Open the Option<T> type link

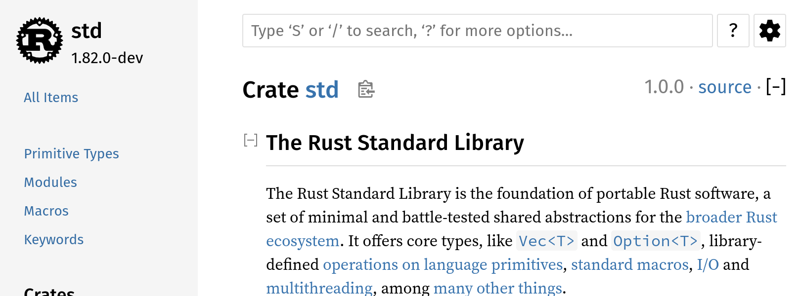click(x=656, y=241)
